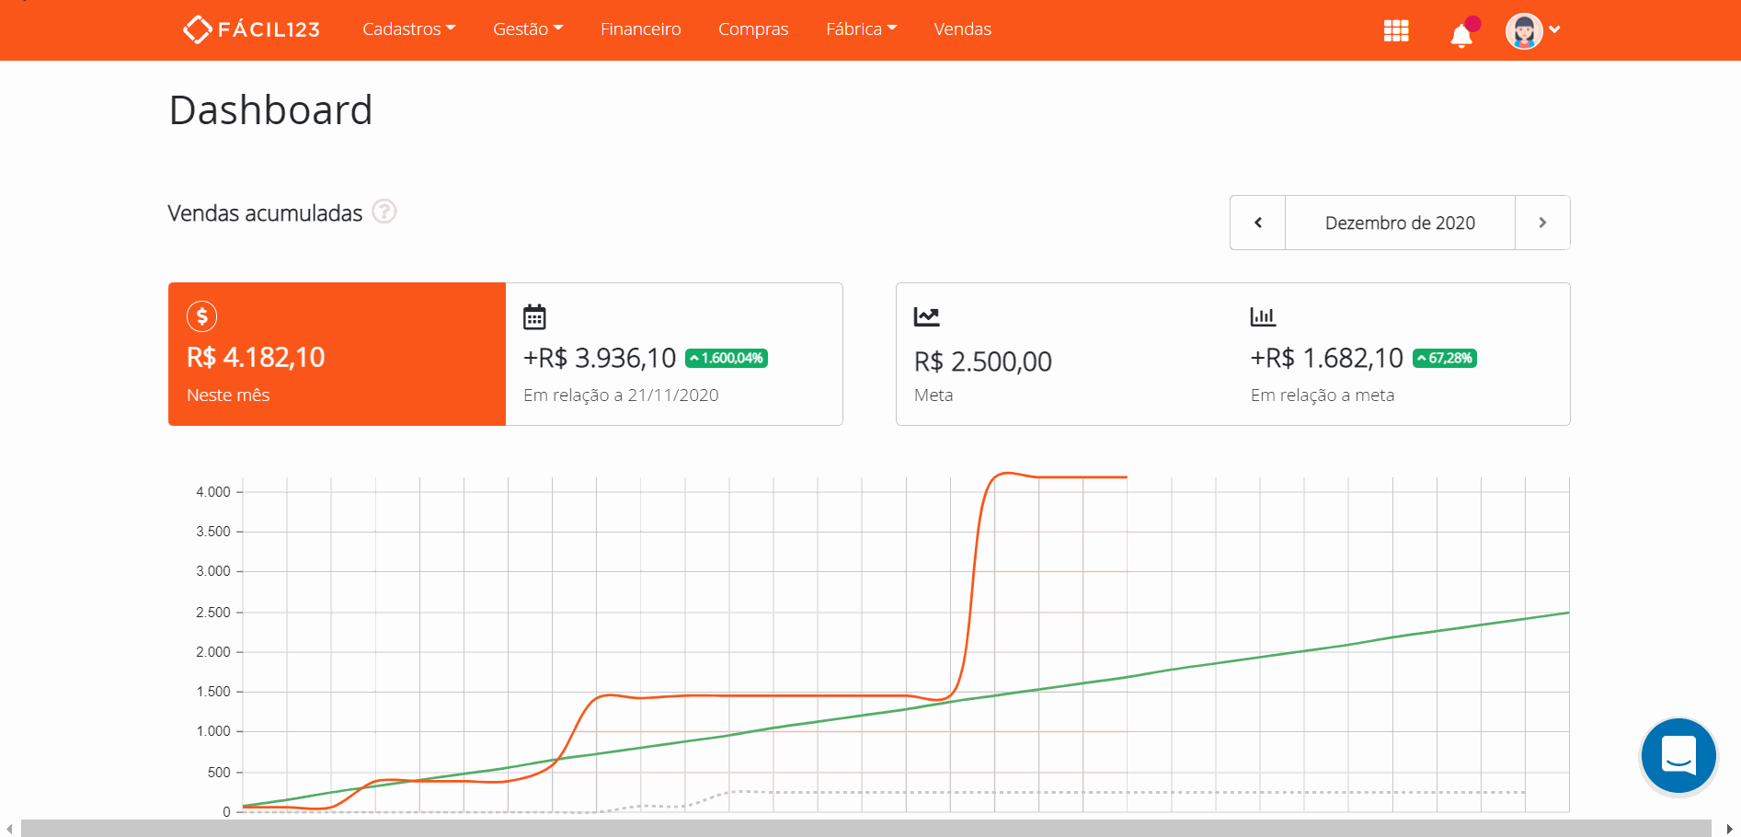Click the user avatar picture
The width and height of the screenshot is (1741, 837).
pyautogui.click(x=1524, y=30)
